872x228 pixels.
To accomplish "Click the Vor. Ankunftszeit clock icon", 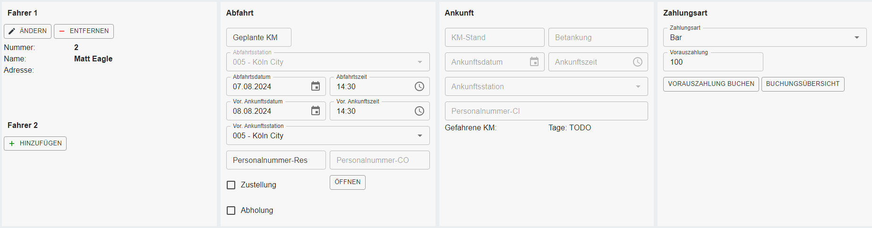I will click(419, 111).
